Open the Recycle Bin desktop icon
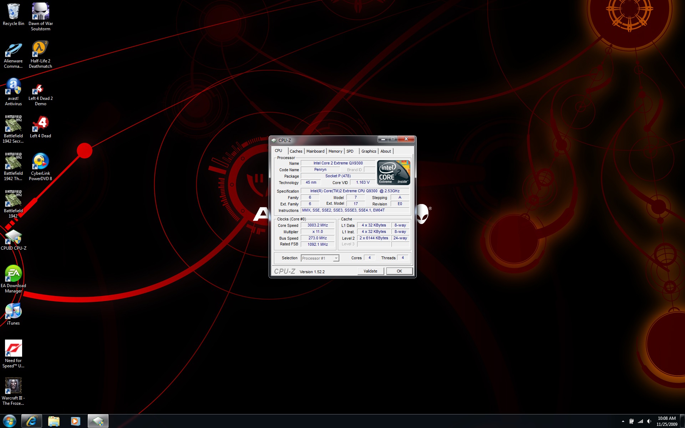This screenshot has height=428, width=685. coord(14,15)
